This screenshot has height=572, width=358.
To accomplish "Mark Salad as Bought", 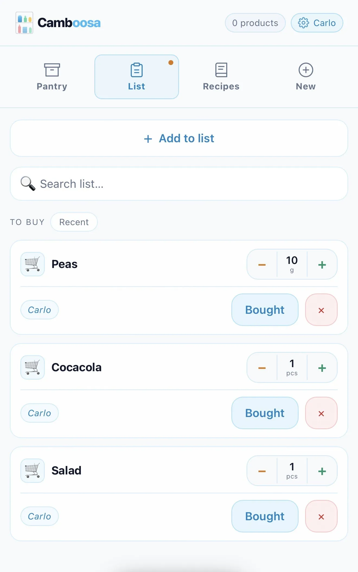I will [x=265, y=516].
